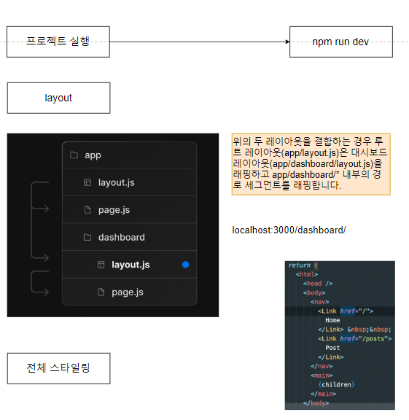Click the arrow pointing to root page.js
This screenshot has width=409, height=420.
tap(40, 209)
